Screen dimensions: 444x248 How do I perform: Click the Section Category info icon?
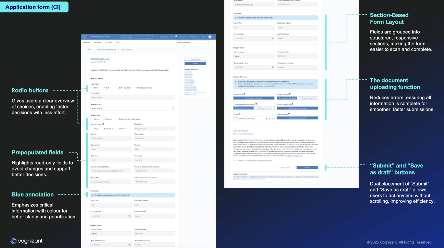pyautogui.click(x=103, y=124)
